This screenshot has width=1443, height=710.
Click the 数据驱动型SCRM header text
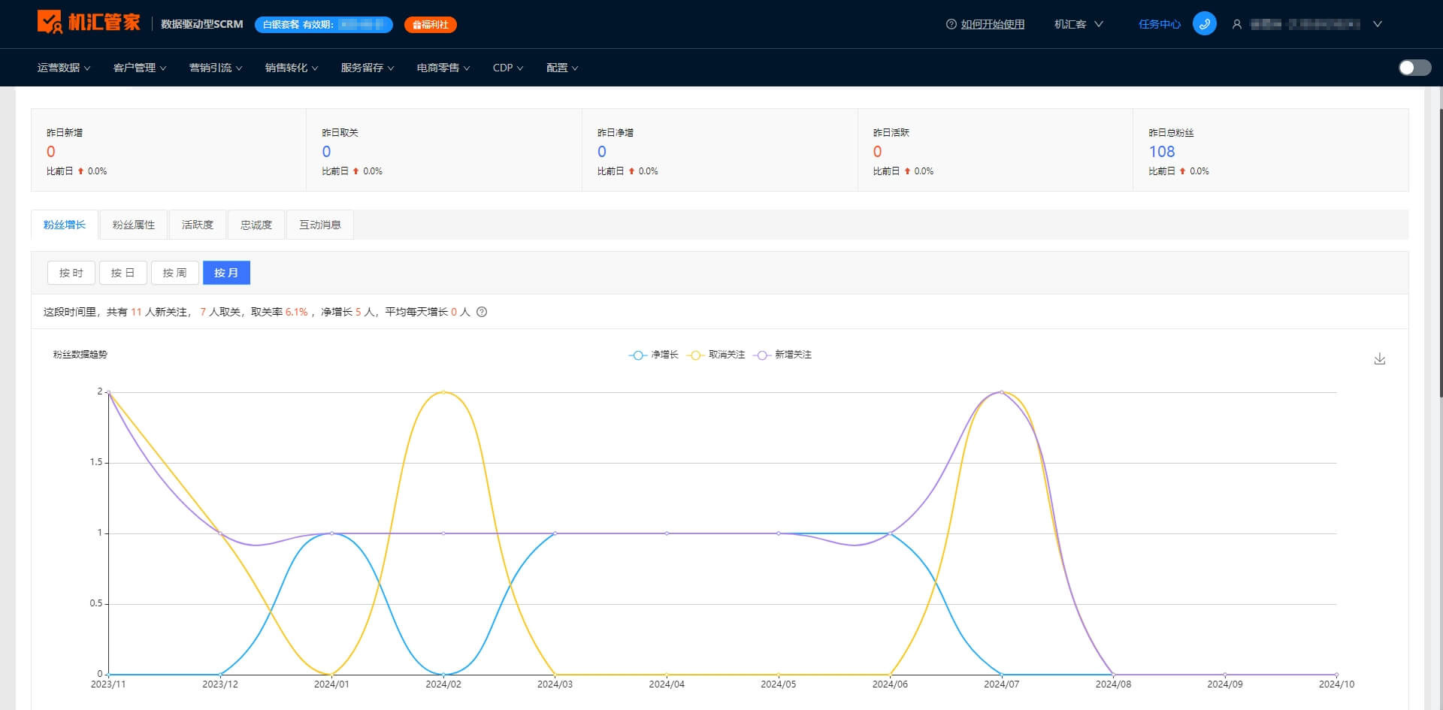click(202, 24)
